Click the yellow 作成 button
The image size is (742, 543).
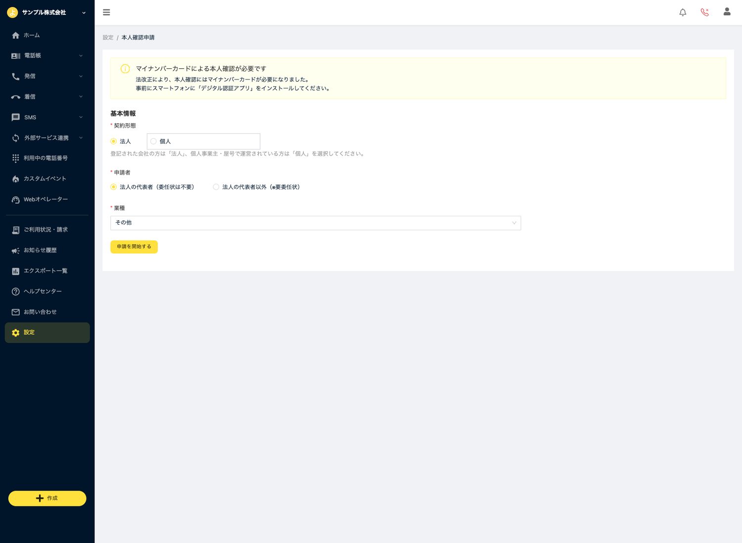coord(47,498)
